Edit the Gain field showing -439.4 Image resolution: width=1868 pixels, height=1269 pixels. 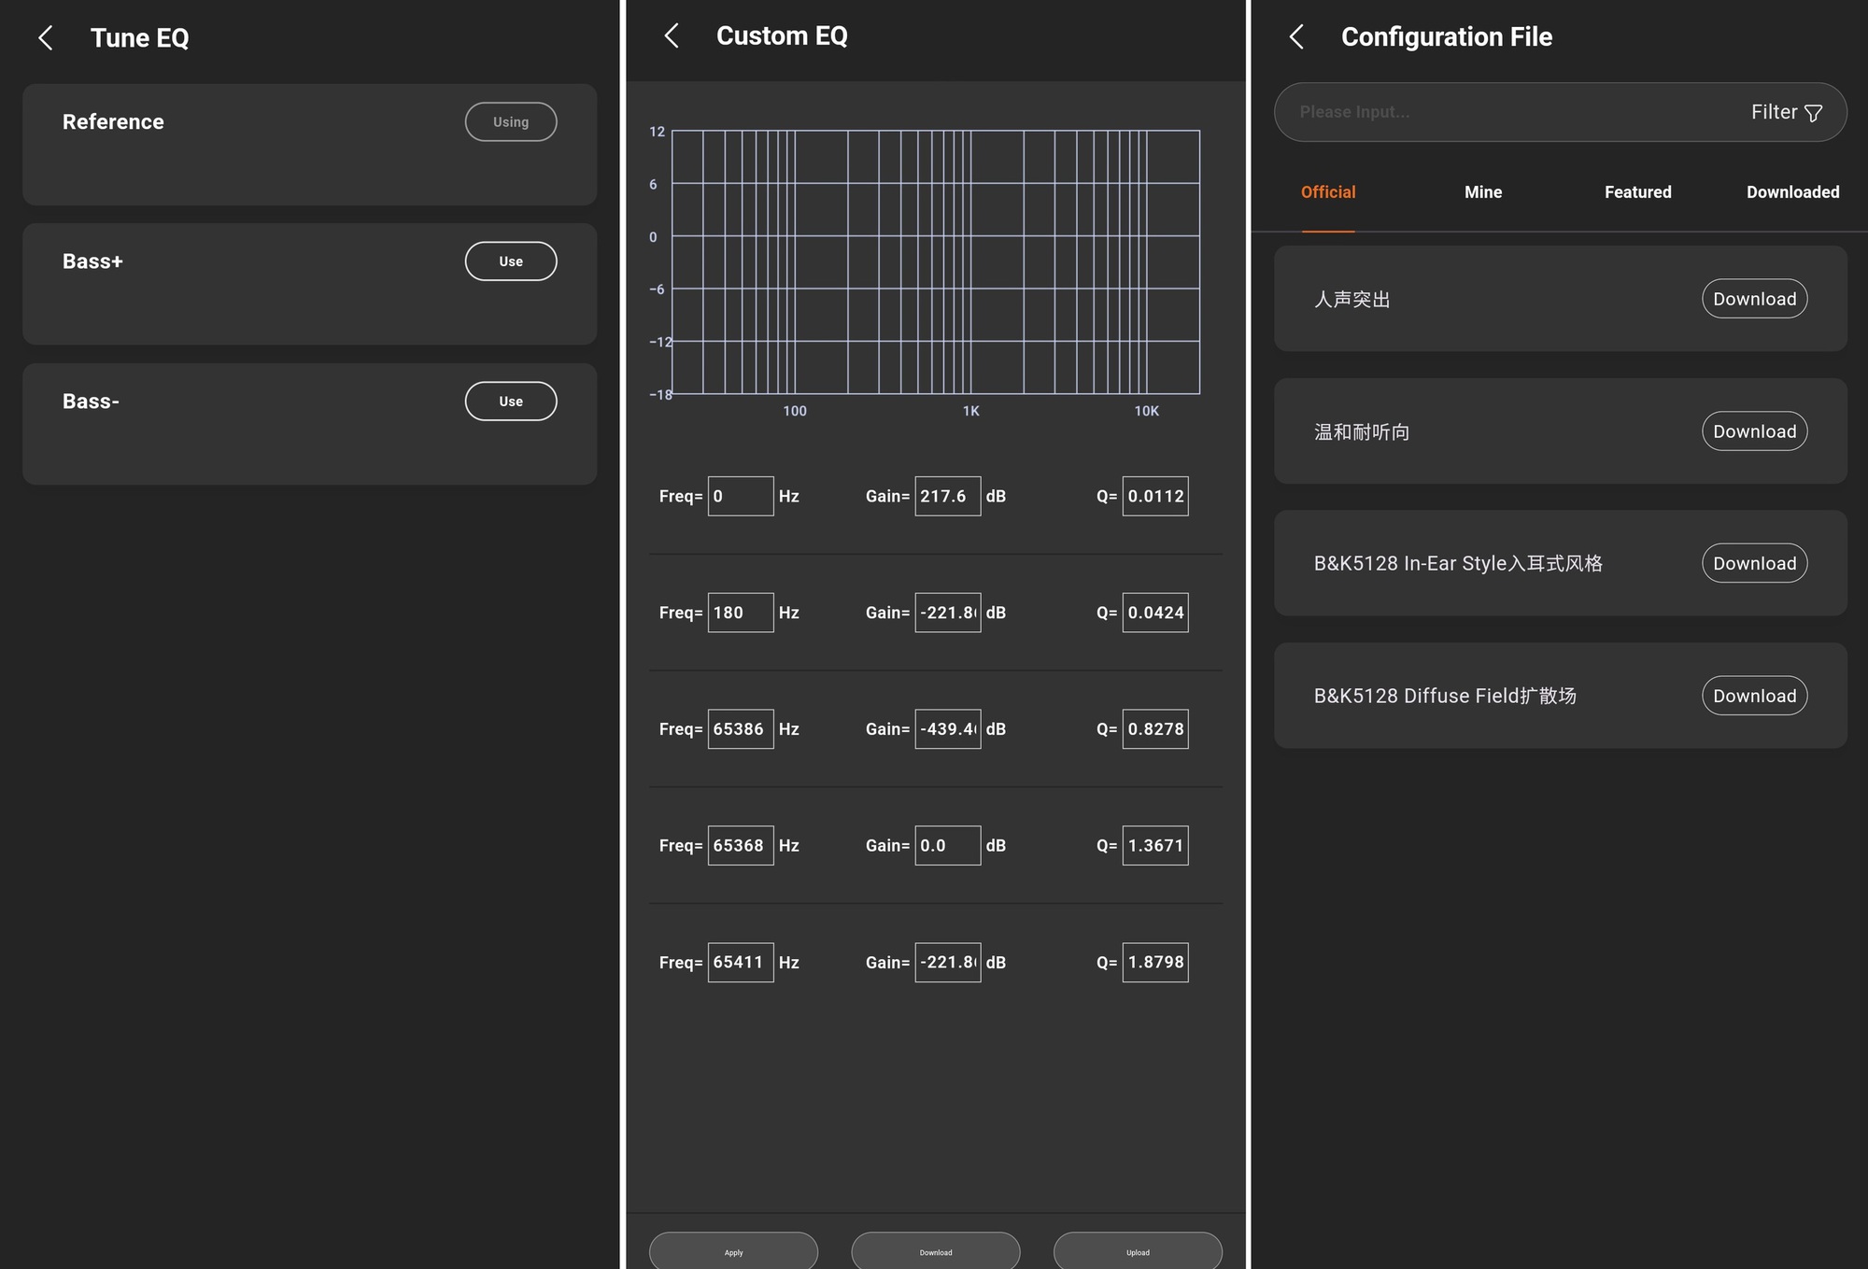948,729
